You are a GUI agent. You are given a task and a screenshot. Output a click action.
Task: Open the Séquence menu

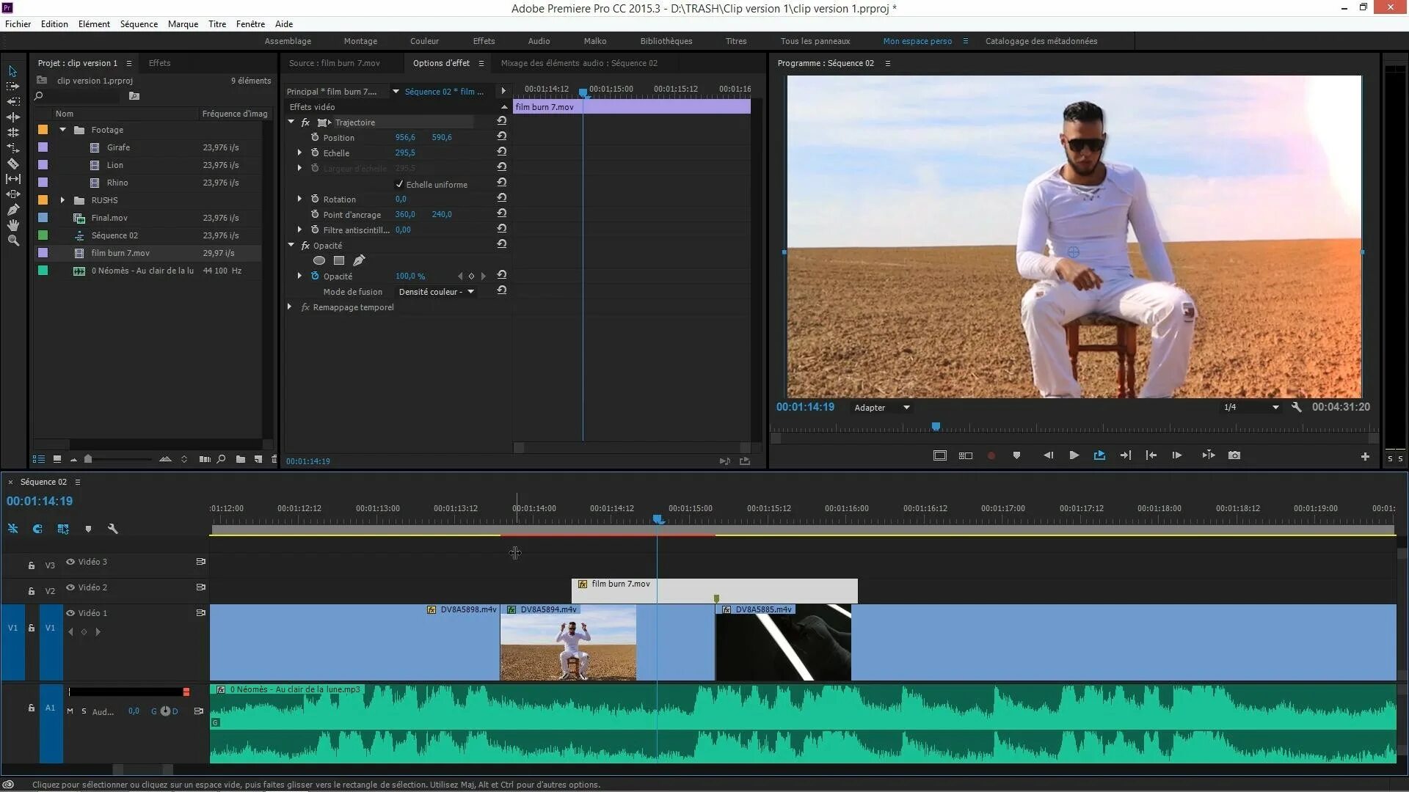coord(139,23)
